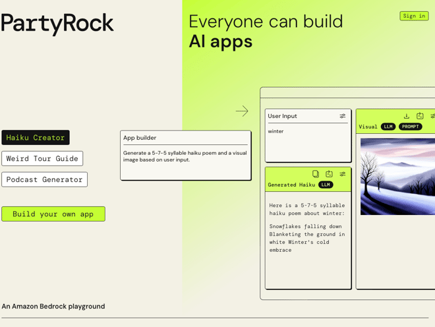The width and height of the screenshot is (435, 327).
Task: Click the App builder description text box
Action: (x=186, y=156)
